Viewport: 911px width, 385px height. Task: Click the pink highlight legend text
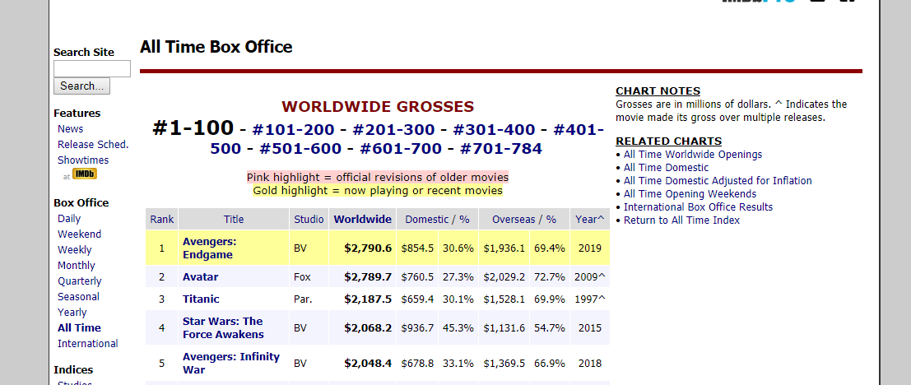[378, 177]
